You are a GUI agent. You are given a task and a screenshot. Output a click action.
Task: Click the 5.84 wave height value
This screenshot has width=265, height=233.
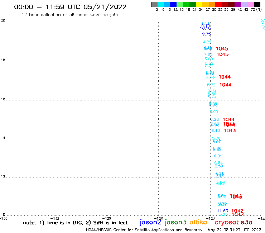(x=218, y=163)
